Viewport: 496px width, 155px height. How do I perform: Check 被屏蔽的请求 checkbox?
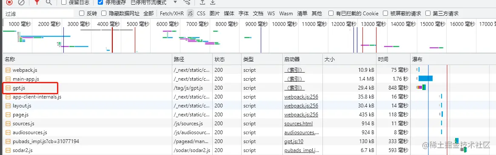pyautogui.click(x=385, y=13)
